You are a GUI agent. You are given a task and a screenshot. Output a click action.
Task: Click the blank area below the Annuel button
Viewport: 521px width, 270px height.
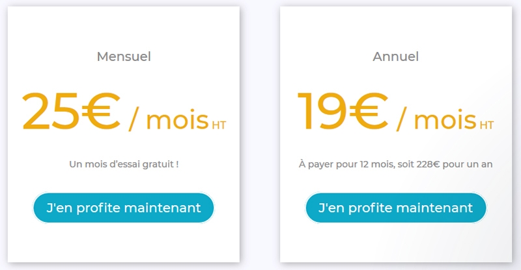point(396,243)
